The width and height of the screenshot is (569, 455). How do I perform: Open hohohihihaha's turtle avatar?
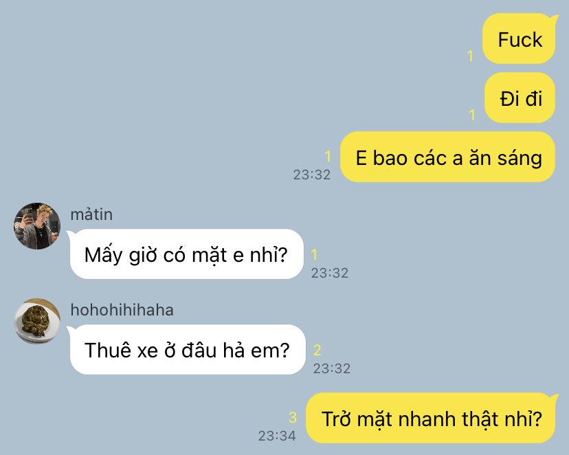click(37, 322)
